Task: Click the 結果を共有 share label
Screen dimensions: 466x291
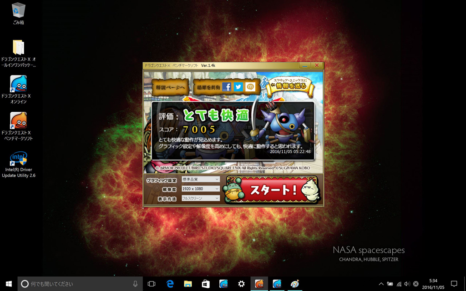Action: pyautogui.click(x=208, y=87)
